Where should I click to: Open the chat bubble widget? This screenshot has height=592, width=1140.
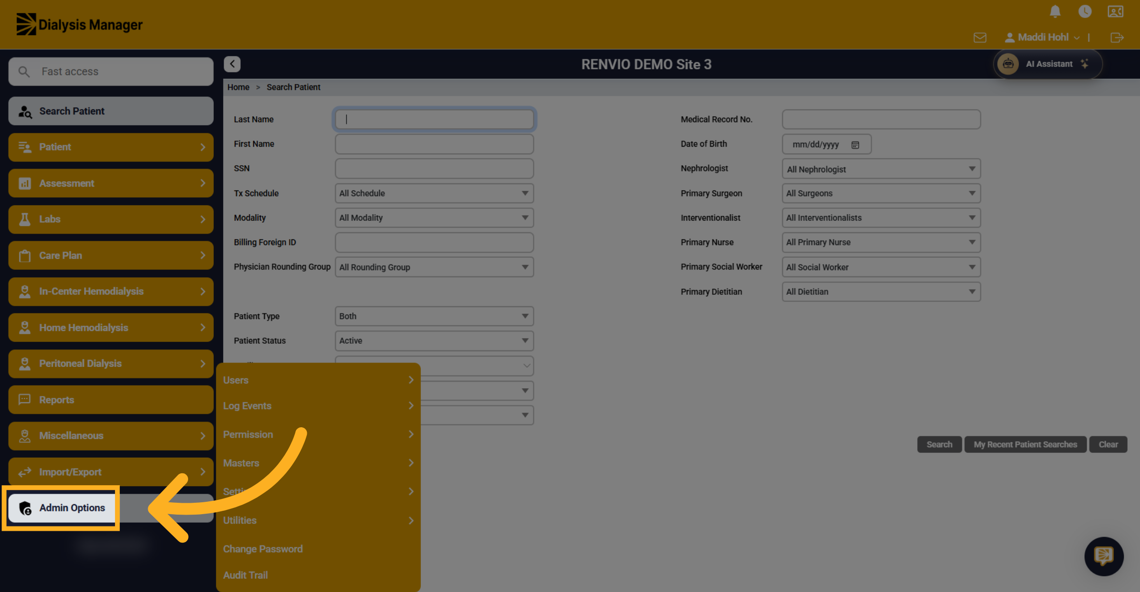point(1104,556)
